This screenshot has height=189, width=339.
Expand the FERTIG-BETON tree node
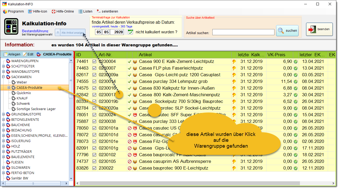click(x=3, y=173)
